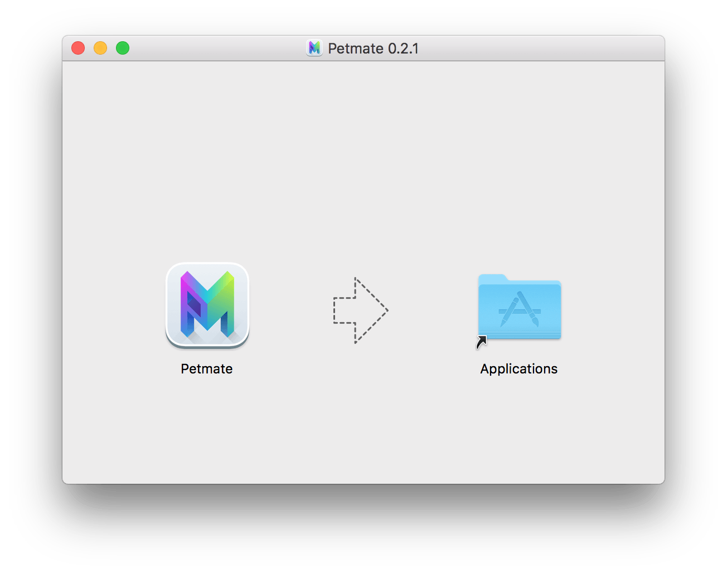This screenshot has width=727, height=573.
Task: Minimize the window with the yellow button
Action: (x=100, y=48)
